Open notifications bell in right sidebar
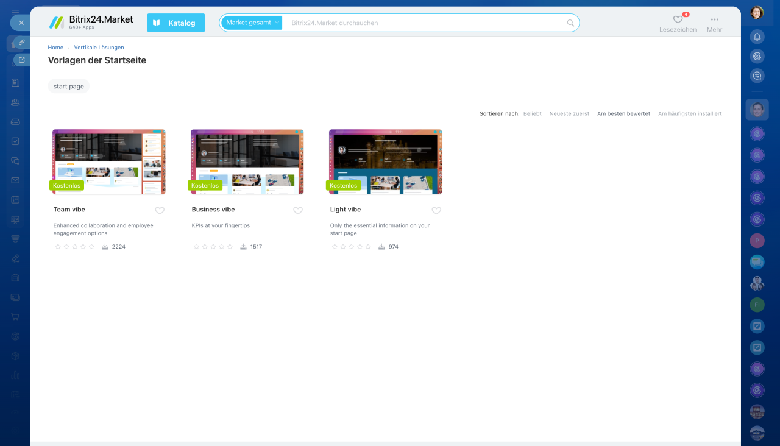780x446 pixels. (x=757, y=37)
